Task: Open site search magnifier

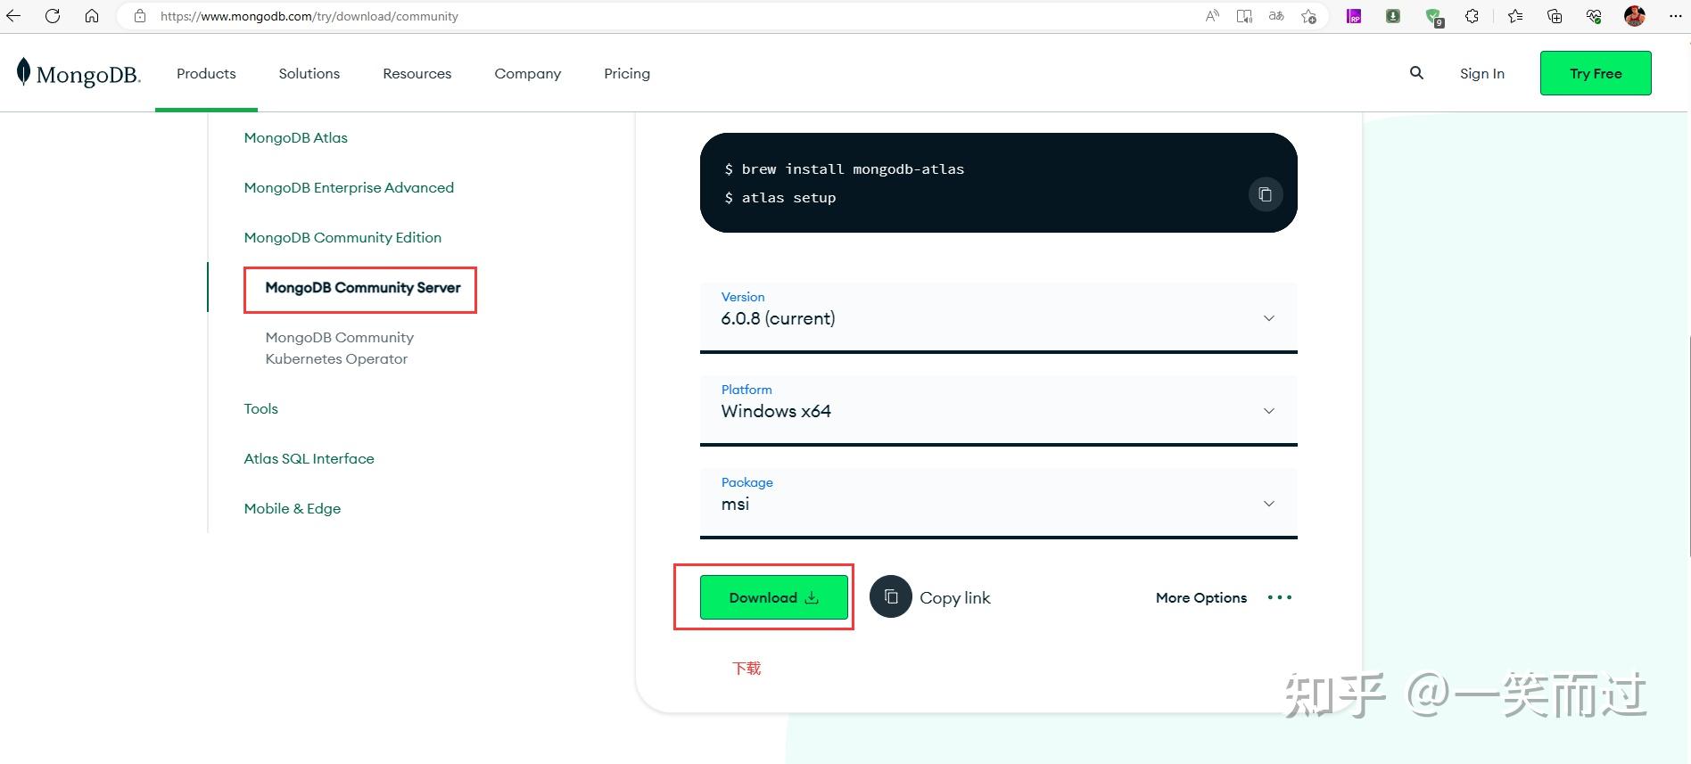Action: click(x=1416, y=73)
